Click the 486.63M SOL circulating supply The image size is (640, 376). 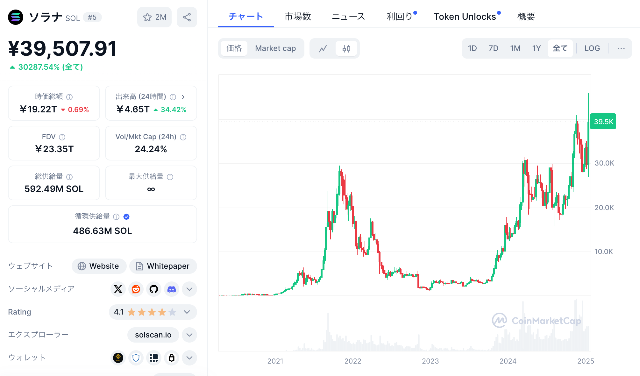pyautogui.click(x=103, y=231)
